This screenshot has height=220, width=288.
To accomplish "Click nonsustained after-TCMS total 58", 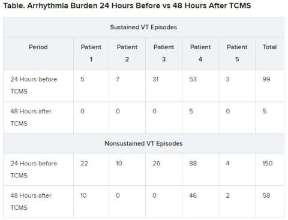I will 266,195.
